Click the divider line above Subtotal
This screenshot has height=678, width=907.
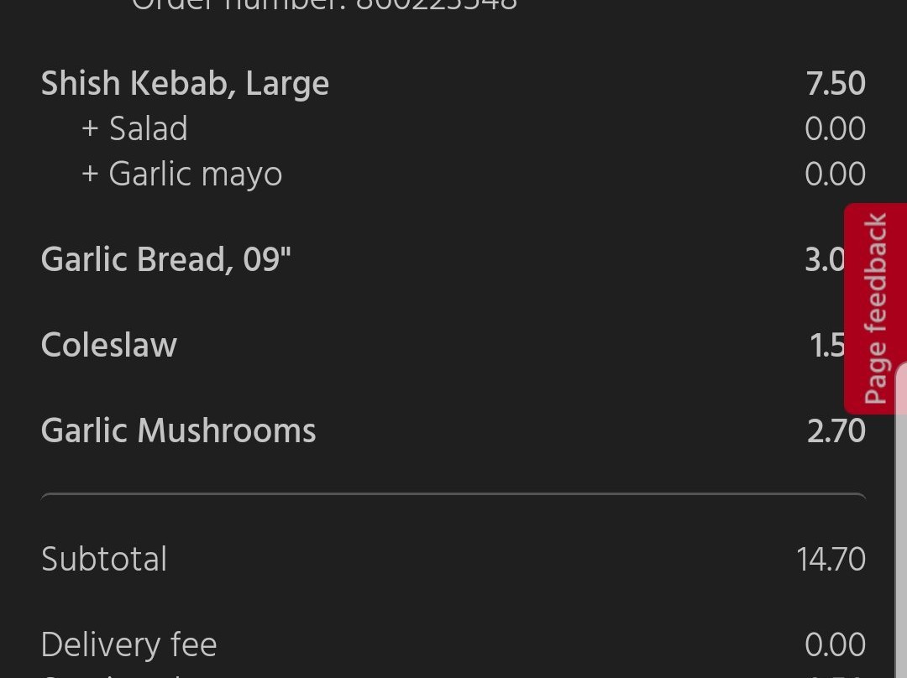[x=453, y=495]
